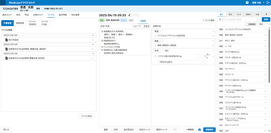The height and width of the screenshot is (133, 271).
Task: Toggle the 承認待 status badge
Action: [x=123, y=20]
